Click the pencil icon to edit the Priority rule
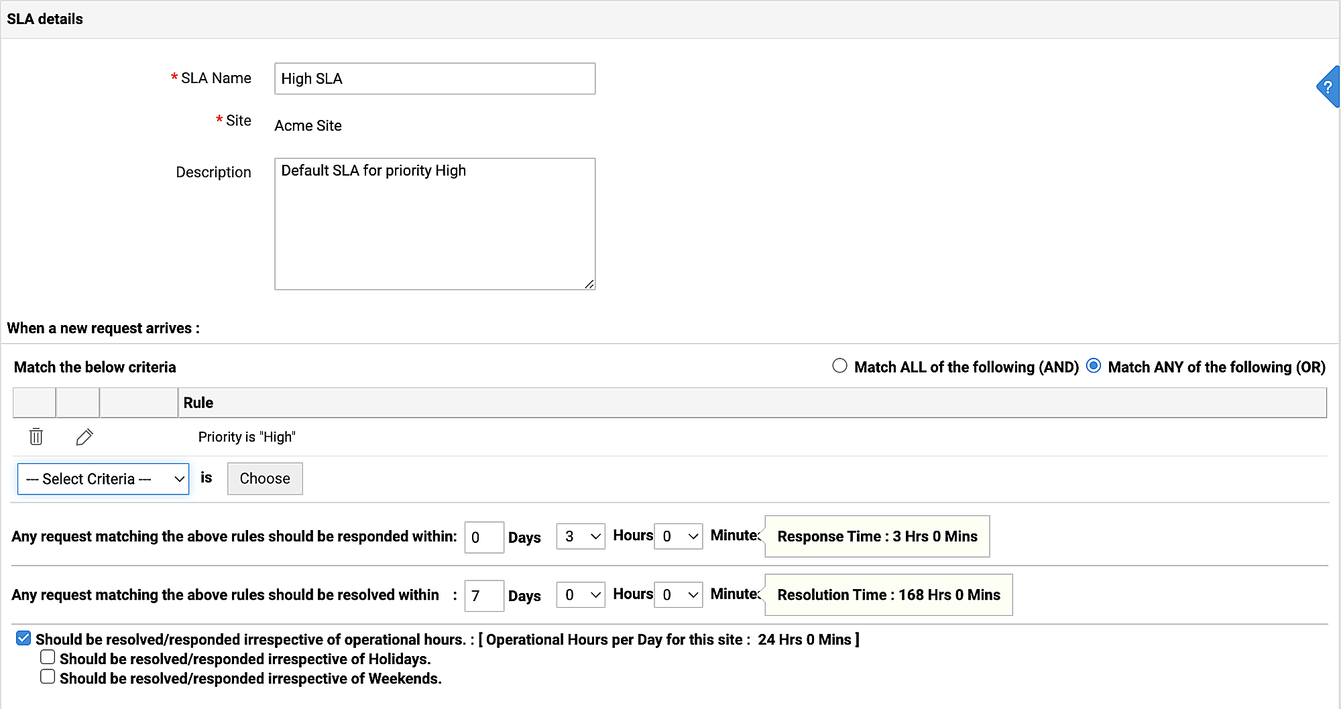Image resolution: width=1341 pixels, height=709 pixels. [84, 437]
